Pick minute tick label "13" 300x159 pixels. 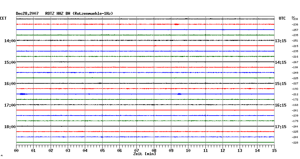click(240, 151)
